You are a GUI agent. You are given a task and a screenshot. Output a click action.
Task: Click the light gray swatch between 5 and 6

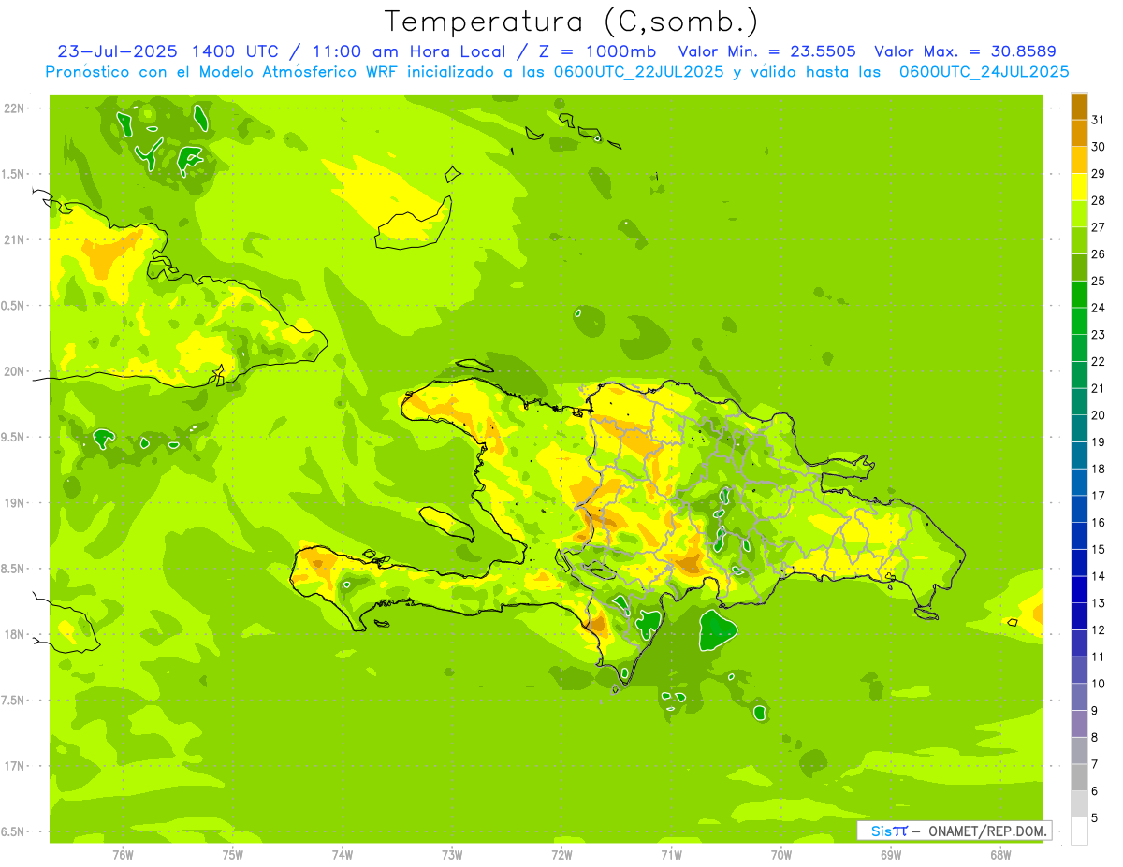tap(1079, 803)
